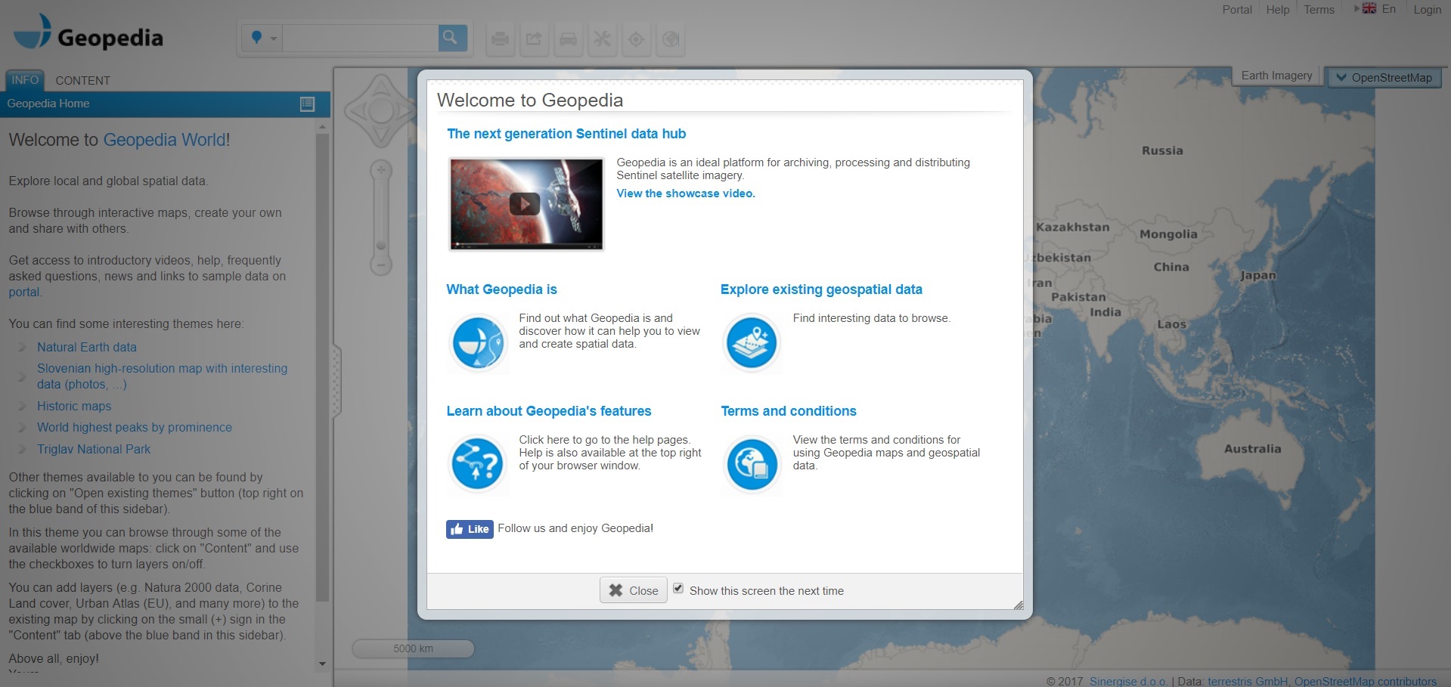
Task: Click the Geopedia World link
Action: click(x=164, y=140)
